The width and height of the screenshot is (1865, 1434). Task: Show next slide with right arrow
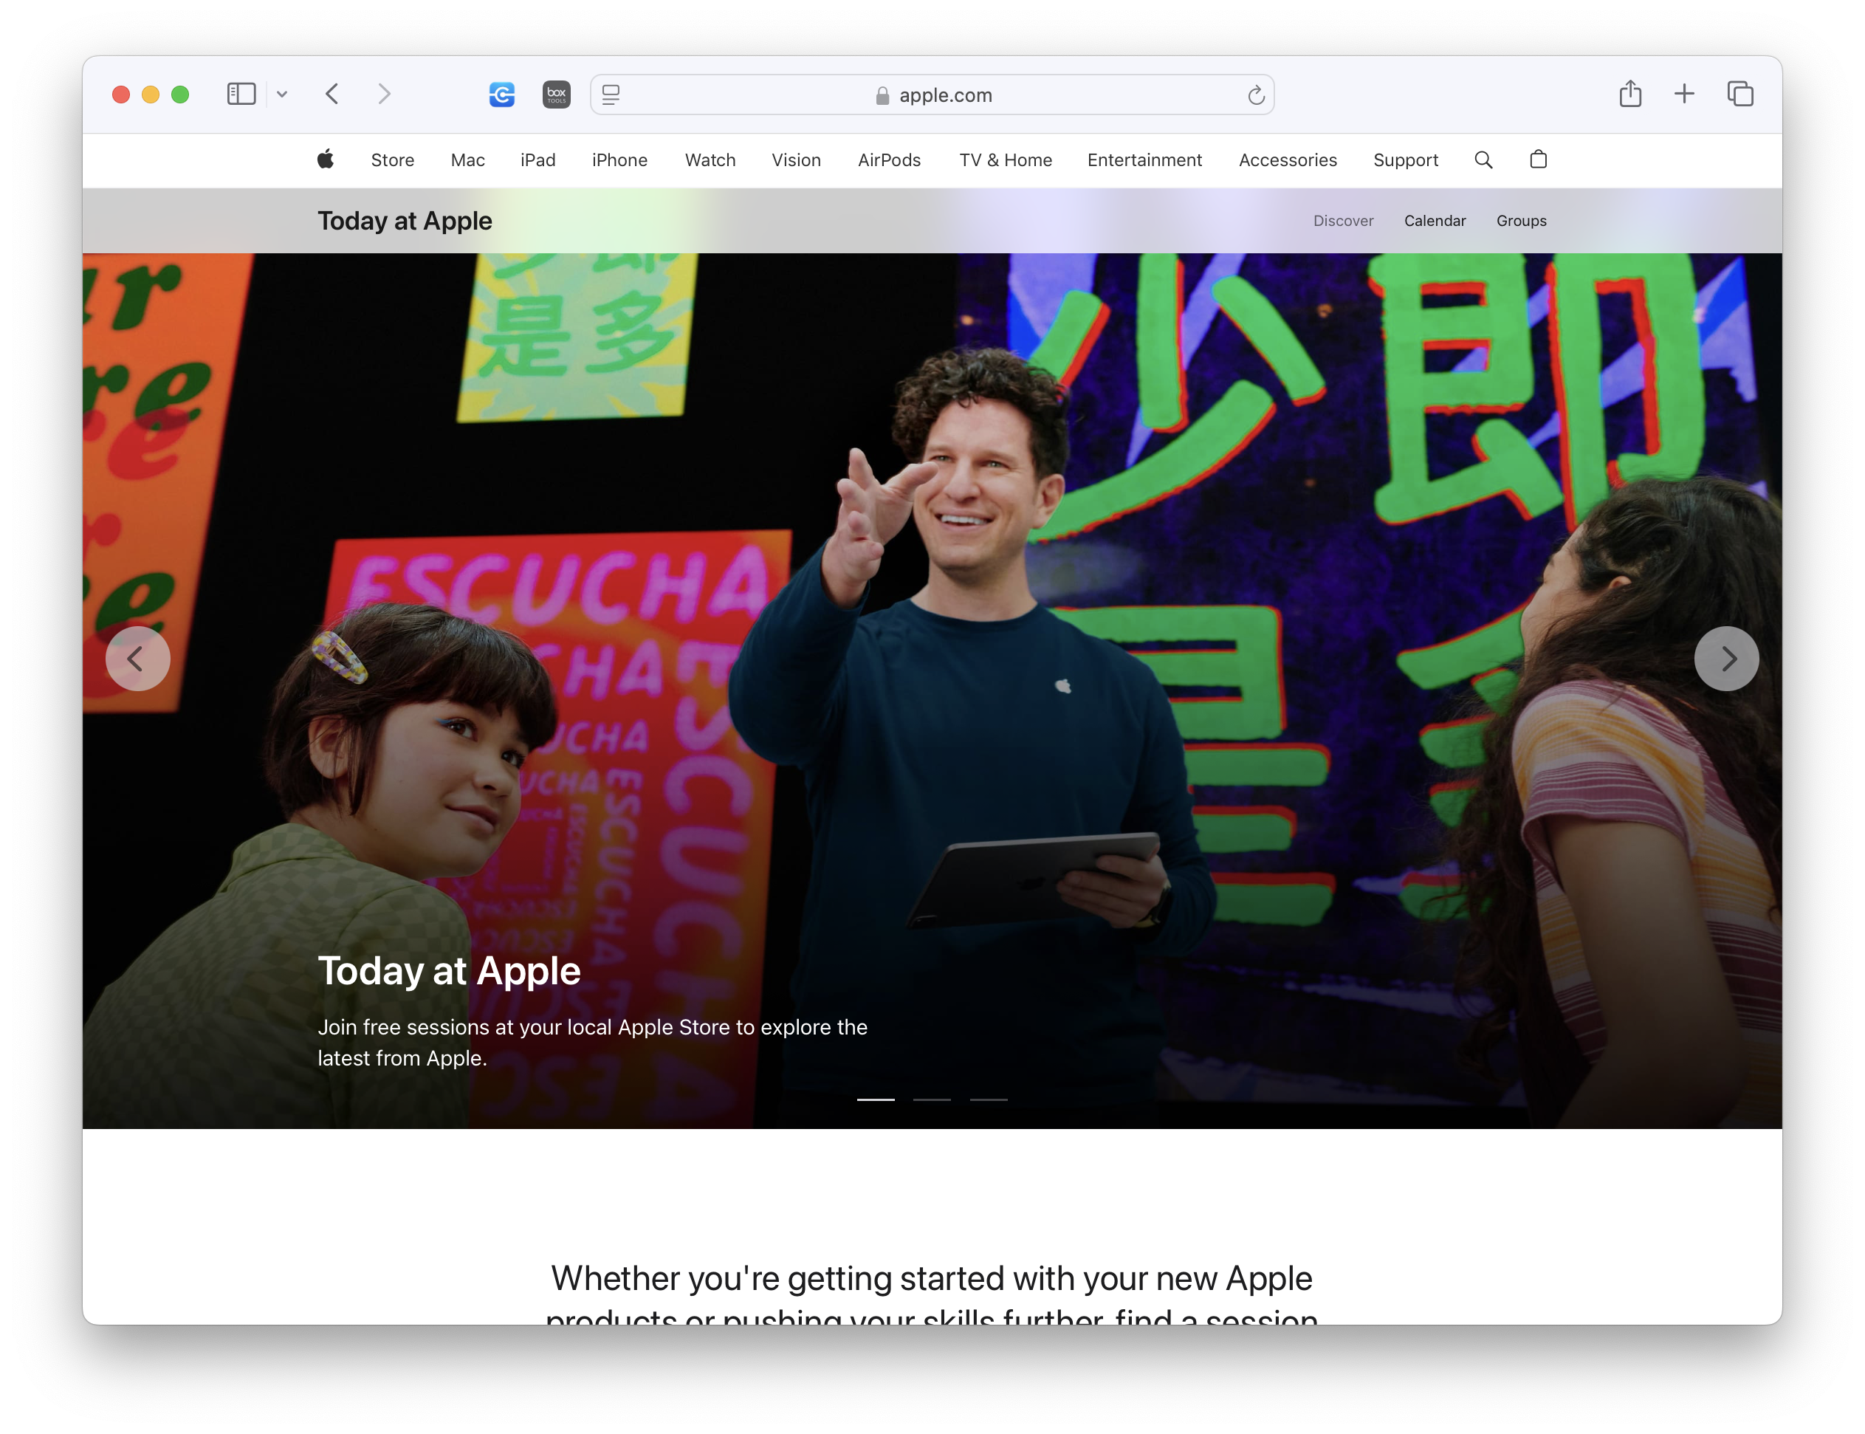pyautogui.click(x=1726, y=659)
